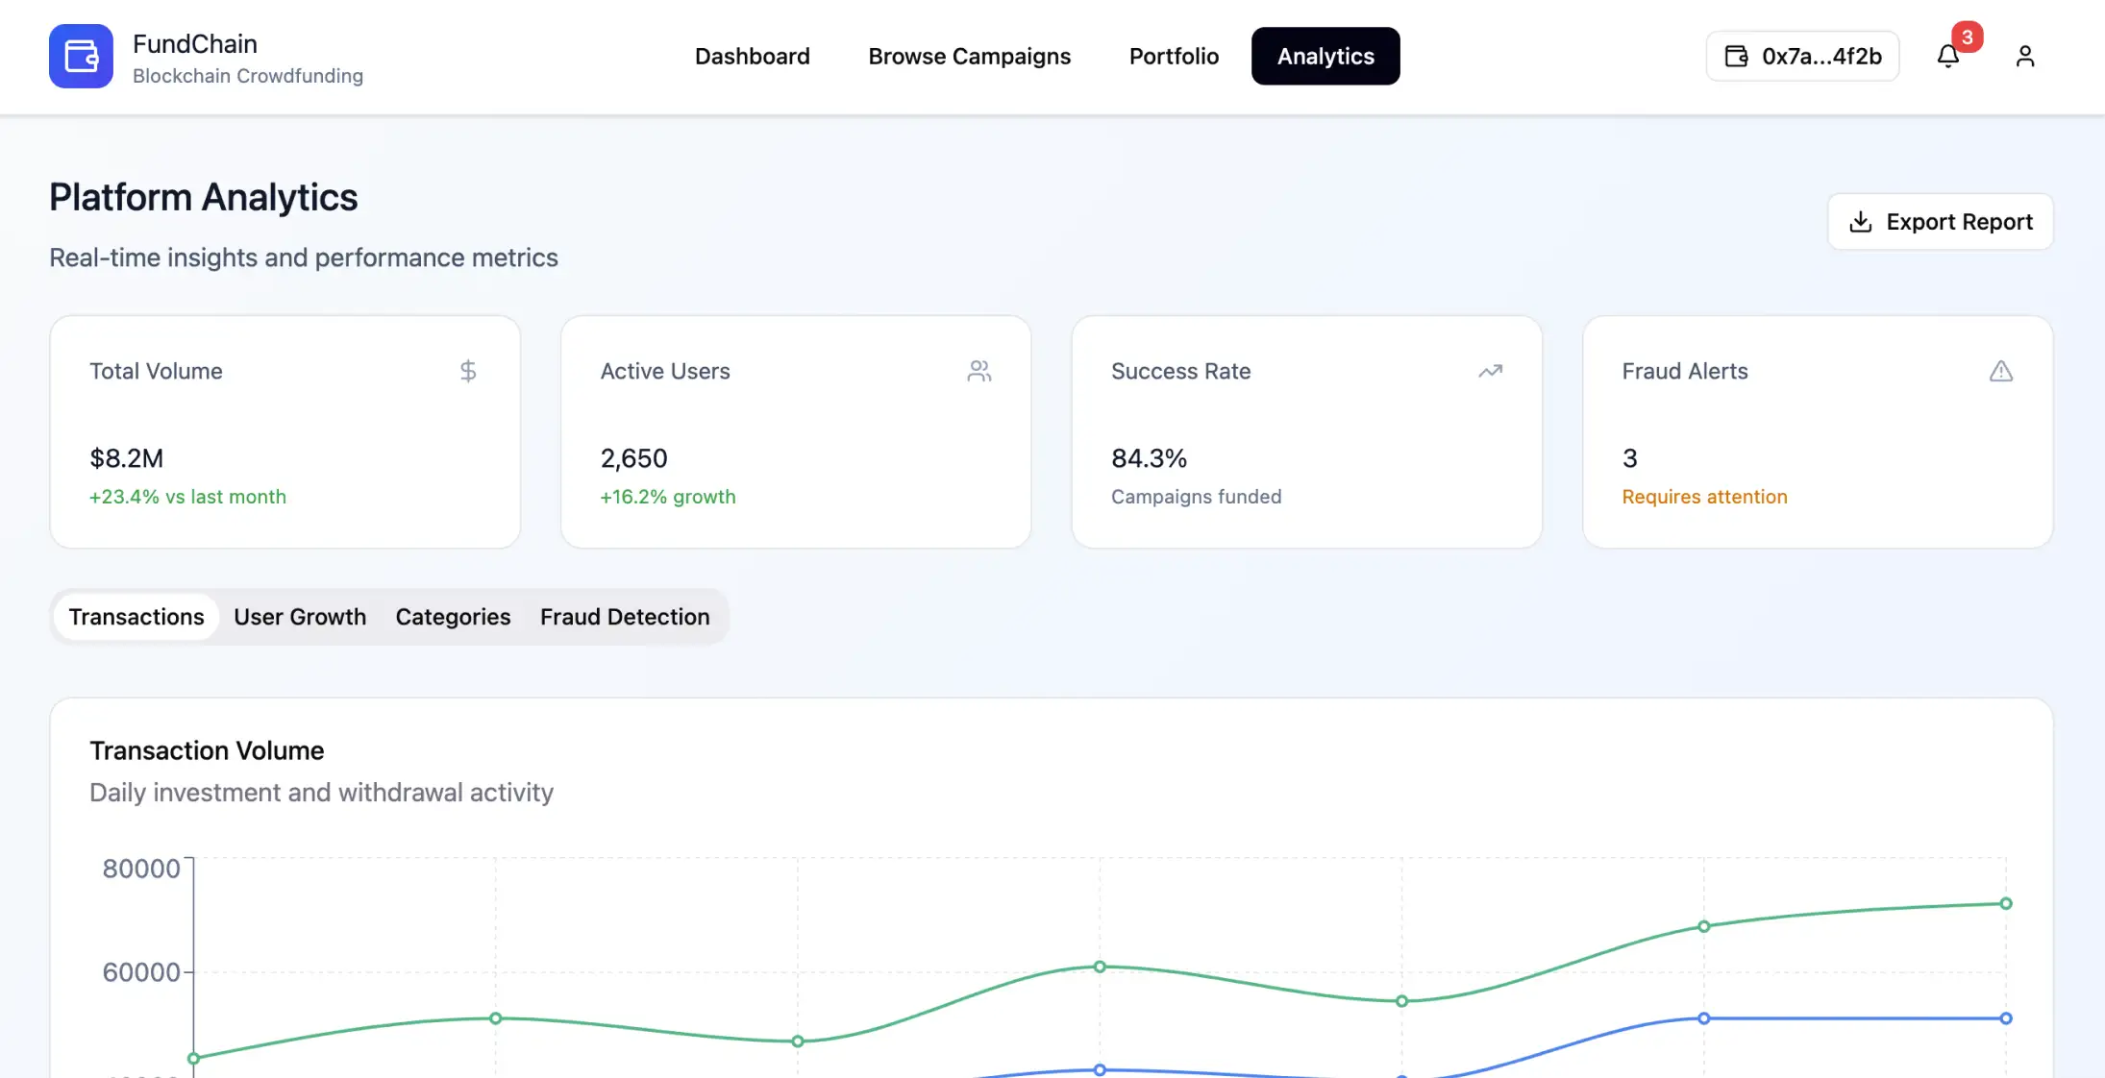Click a green data point on the Transaction Volume chart

[1099, 967]
